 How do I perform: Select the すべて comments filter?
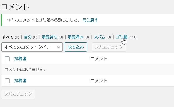coord(8,37)
